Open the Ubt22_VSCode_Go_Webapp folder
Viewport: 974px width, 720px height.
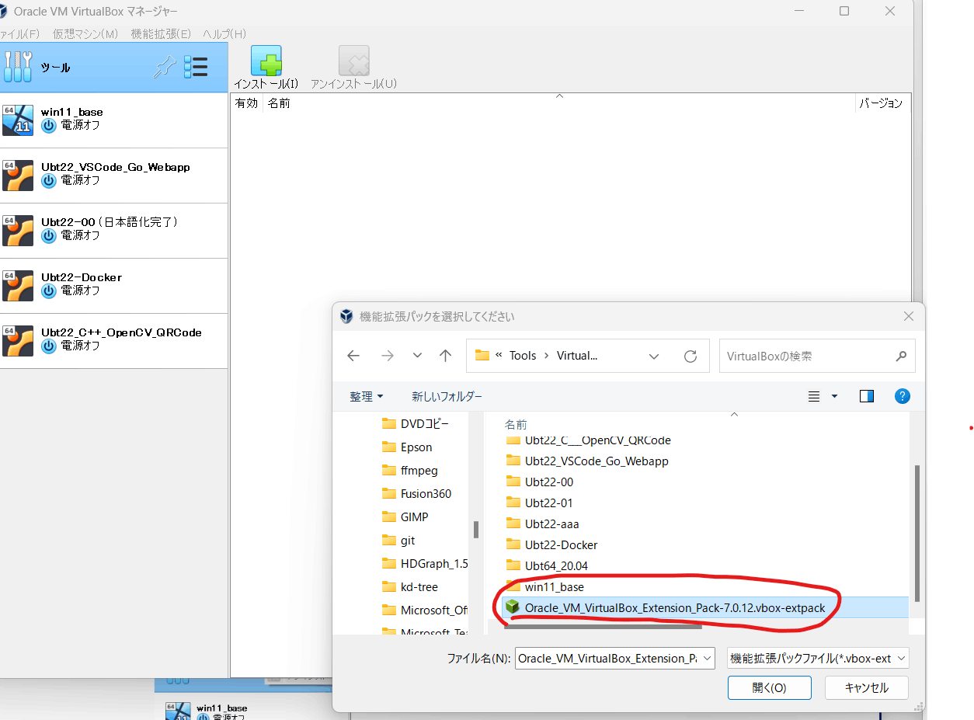point(597,461)
